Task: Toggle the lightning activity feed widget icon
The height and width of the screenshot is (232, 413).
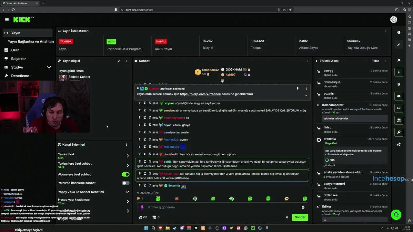Action: click(x=399, y=72)
